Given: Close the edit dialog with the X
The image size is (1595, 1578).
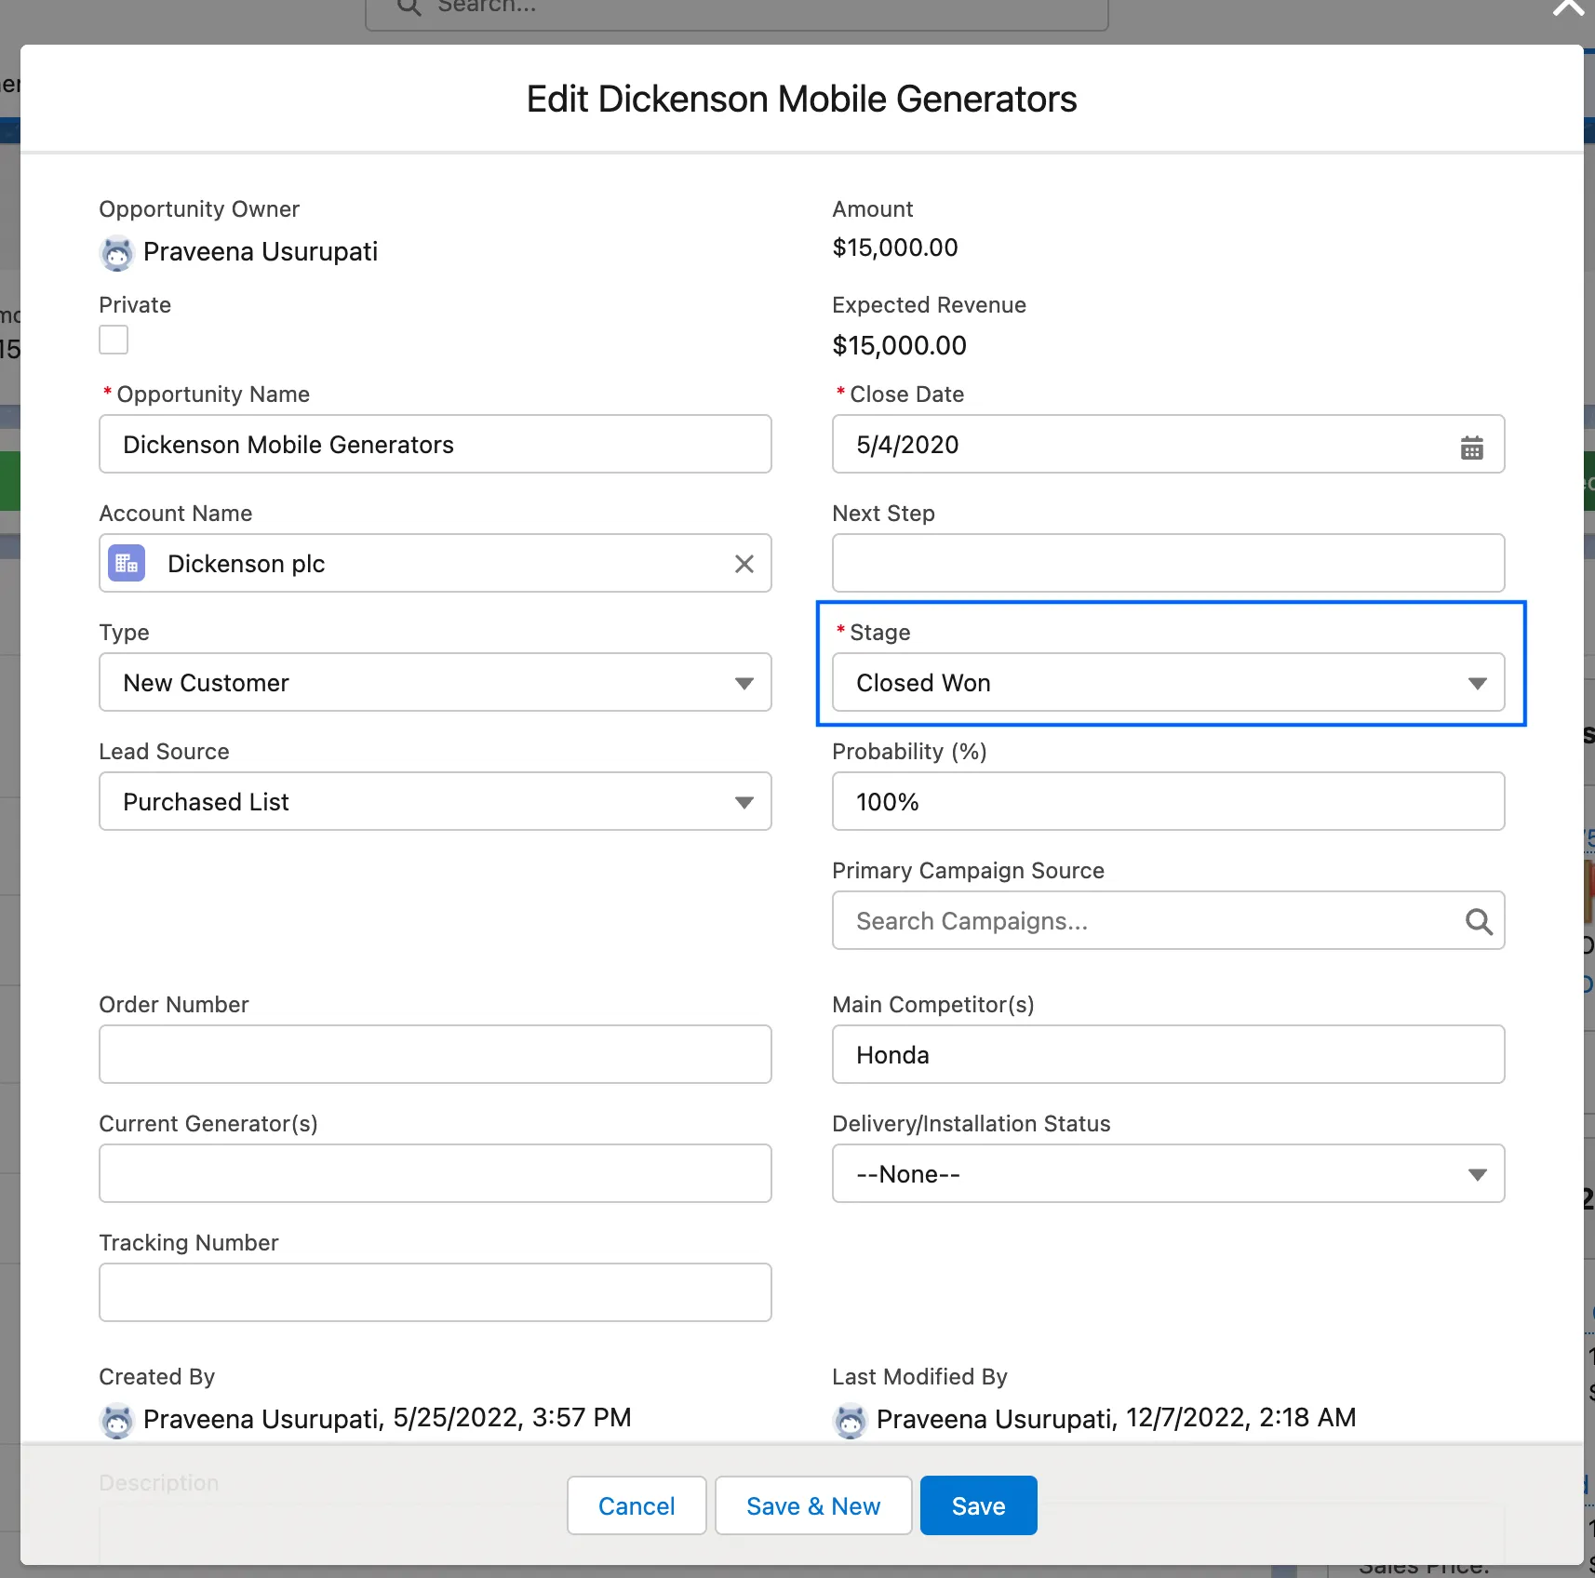Looking at the screenshot, I should (1567, 7).
